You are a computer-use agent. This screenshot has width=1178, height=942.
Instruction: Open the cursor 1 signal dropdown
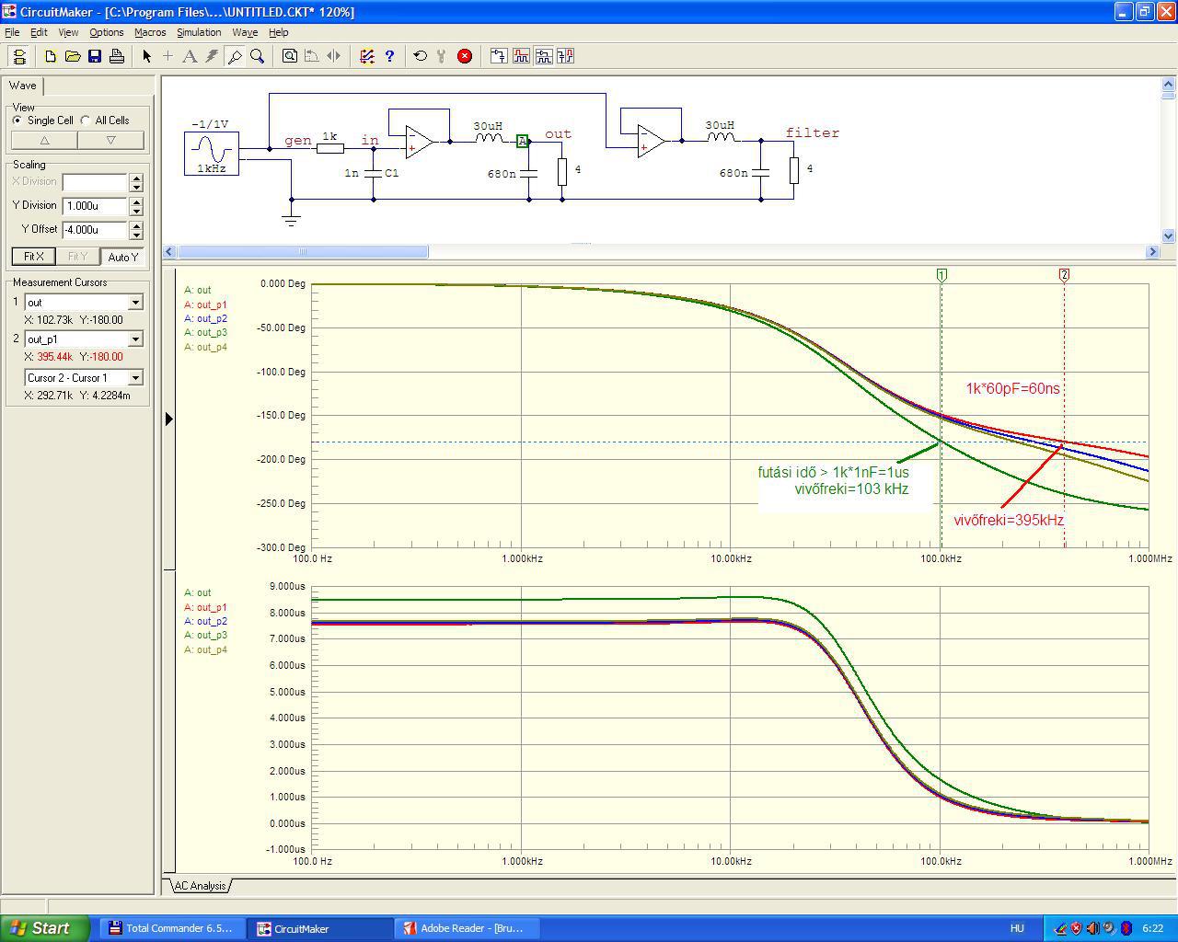(135, 303)
